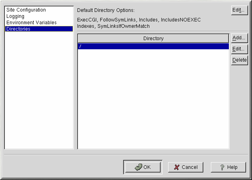Image resolution: width=252 pixels, height=180 pixels.
Task: Click the Directory column header
Action: point(153,39)
